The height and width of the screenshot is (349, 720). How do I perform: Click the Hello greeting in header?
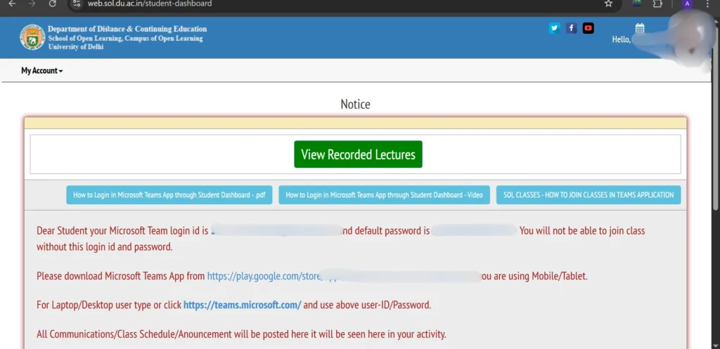622,39
